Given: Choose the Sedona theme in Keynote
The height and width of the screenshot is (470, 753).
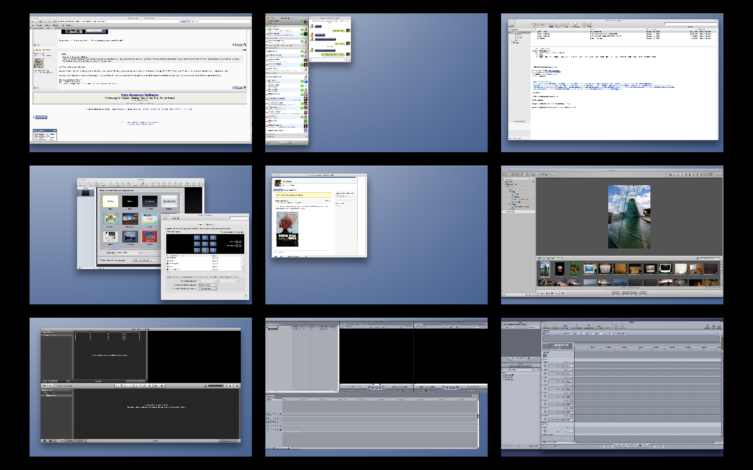Looking at the screenshot, I should click(150, 237).
